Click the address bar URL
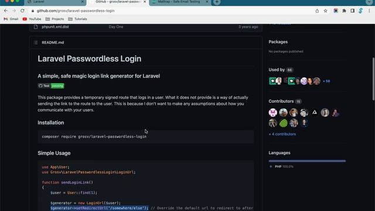 [x=76, y=11]
